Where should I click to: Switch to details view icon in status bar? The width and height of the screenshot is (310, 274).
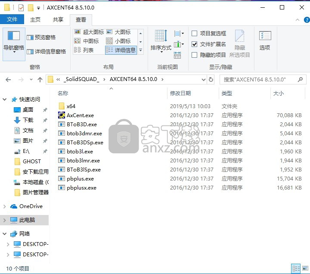296,268
